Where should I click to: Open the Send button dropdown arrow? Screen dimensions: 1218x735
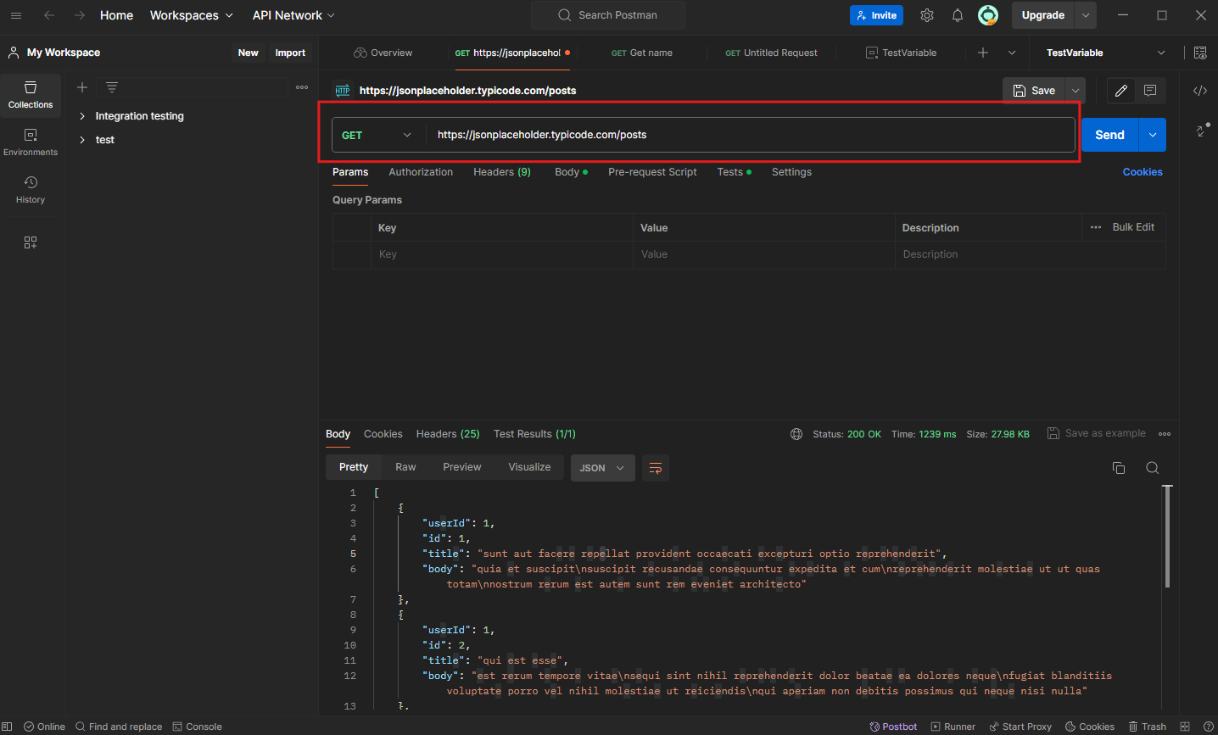(1153, 135)
